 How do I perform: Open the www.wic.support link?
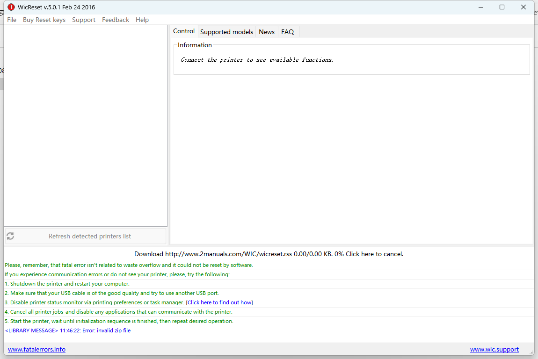click(x=494, y=350)
